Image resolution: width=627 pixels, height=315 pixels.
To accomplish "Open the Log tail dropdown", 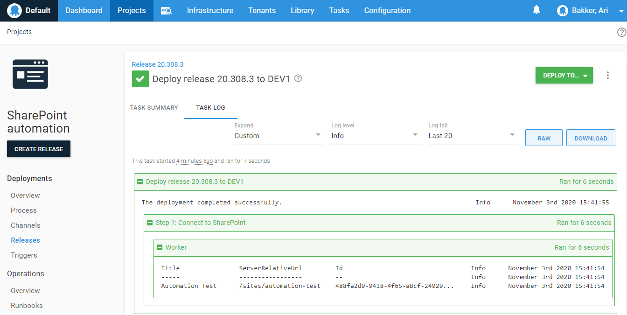I will pyautogui.click(x=473, y=136).
